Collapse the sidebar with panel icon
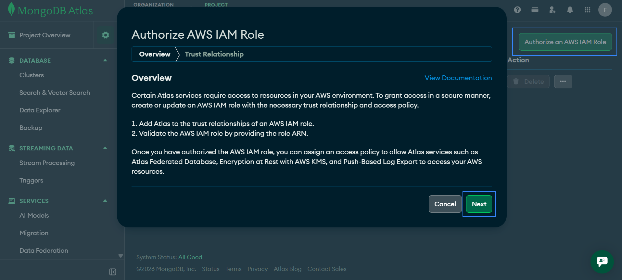622x280 pixels. [113, 272]
